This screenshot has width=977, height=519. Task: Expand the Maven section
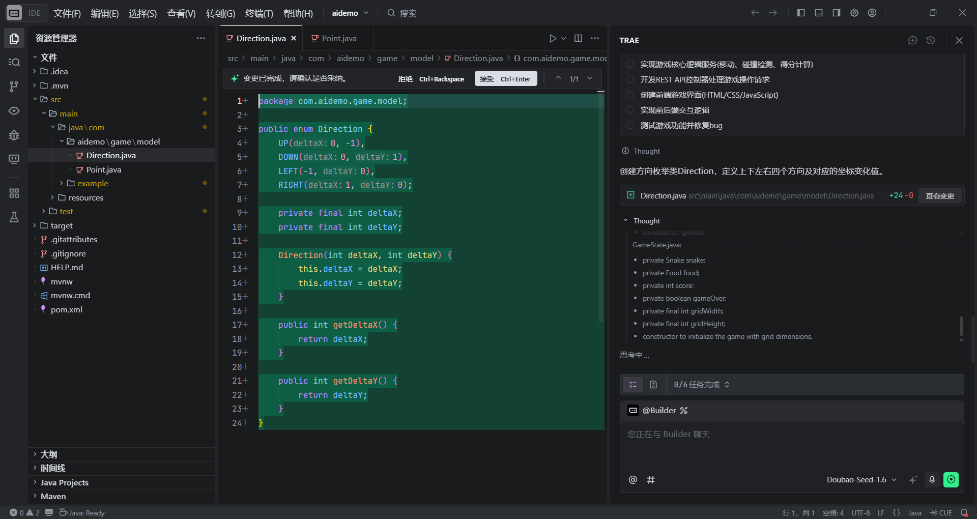(53, 496)
